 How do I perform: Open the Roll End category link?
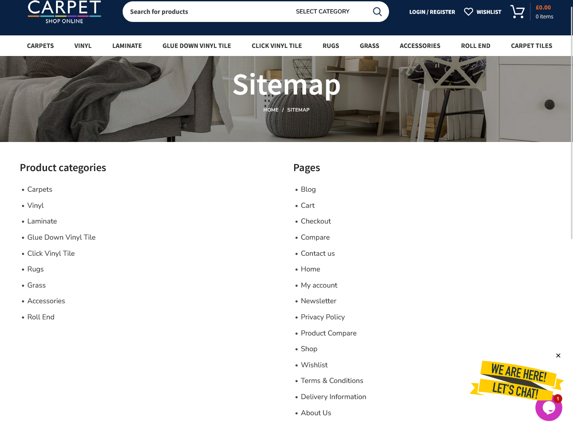tap(41, 317)
